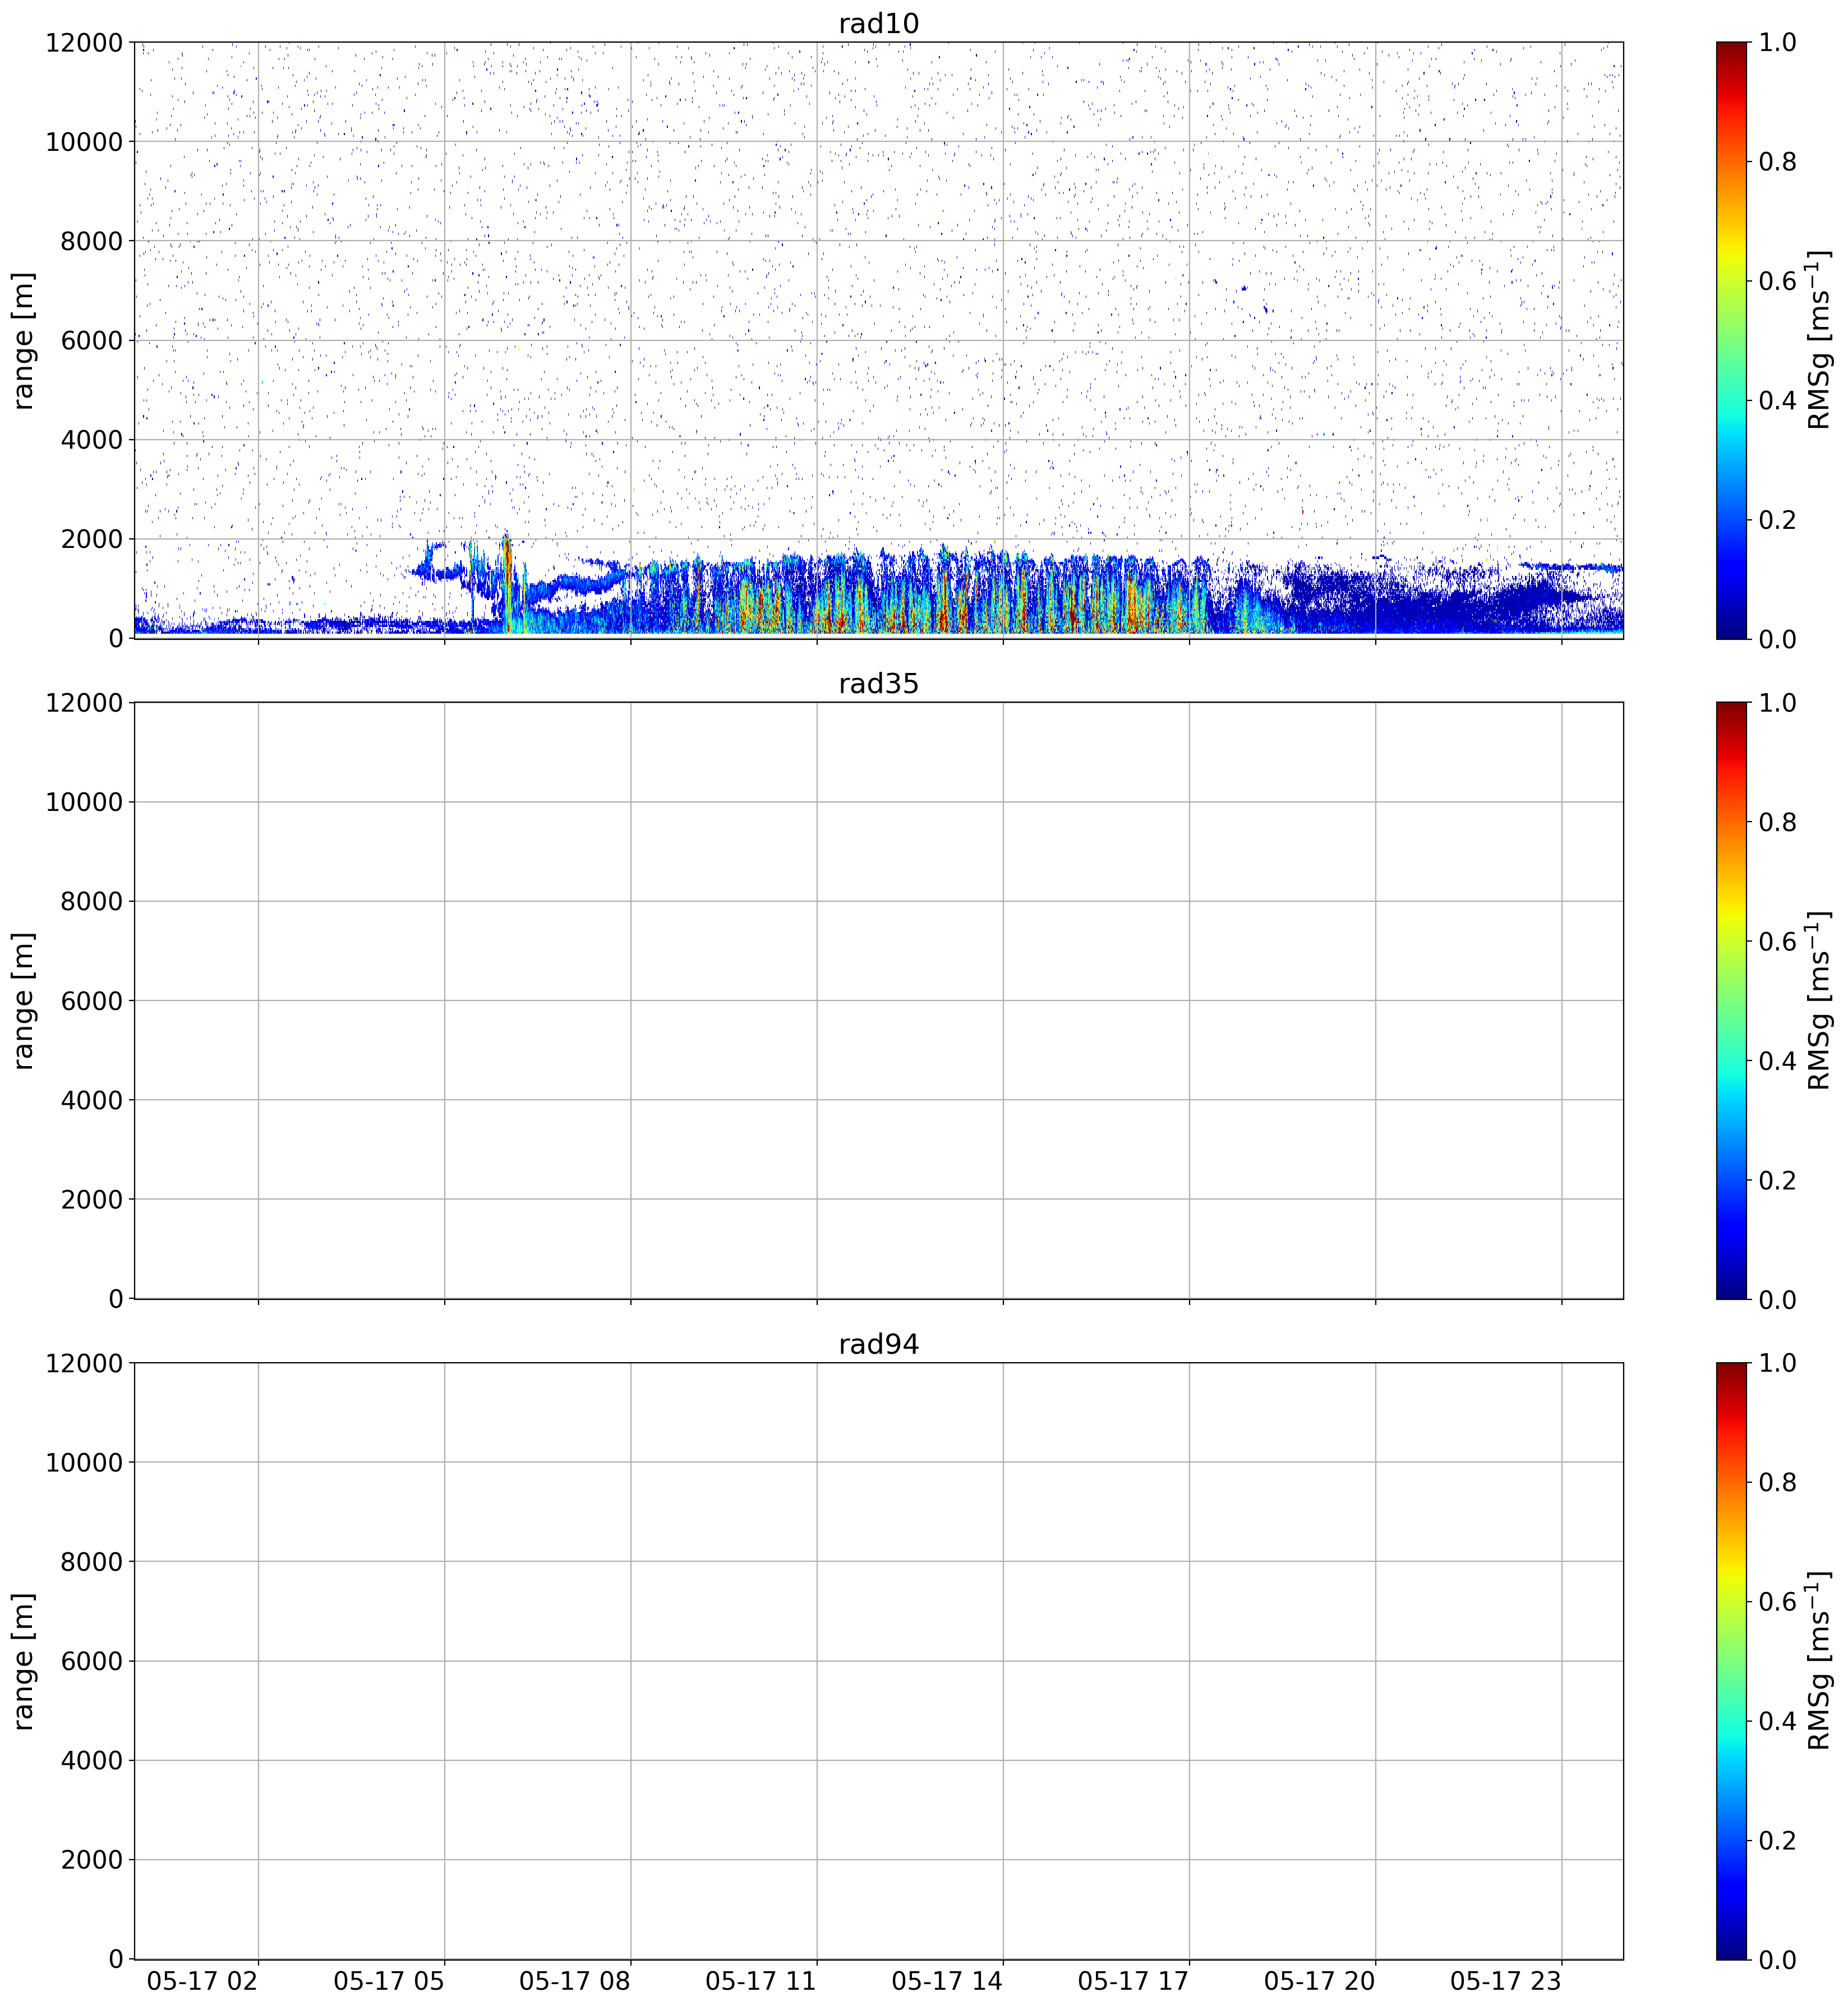Click the 0.2 label on rad10 colorbar
Viewport: 1848px width, 2006px height.
click(x=1777, y=520)
